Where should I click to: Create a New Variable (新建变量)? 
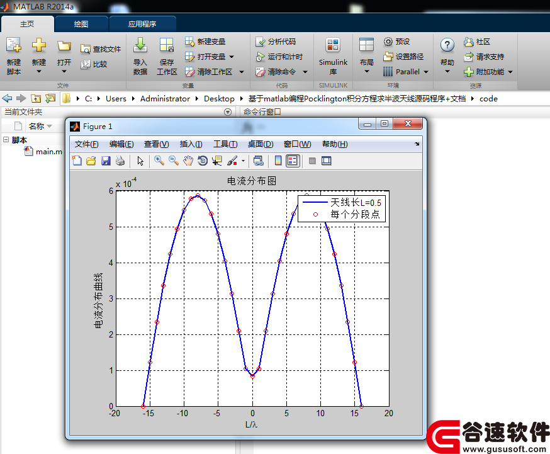pos(205,42)
